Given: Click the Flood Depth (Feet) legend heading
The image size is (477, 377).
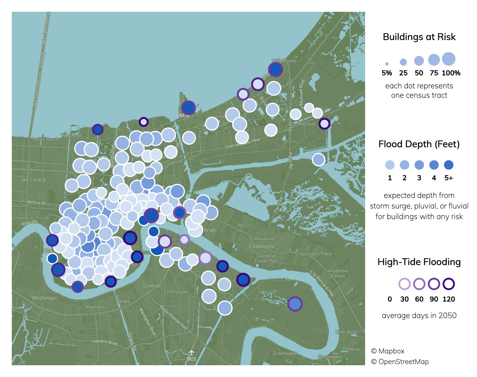Looking at the screenshot, I should (419, 144).
